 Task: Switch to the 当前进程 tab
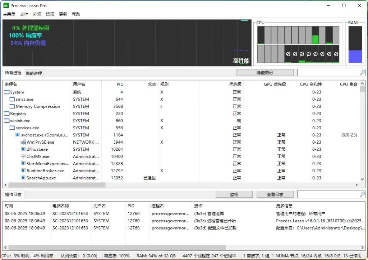tap(33, 73)
